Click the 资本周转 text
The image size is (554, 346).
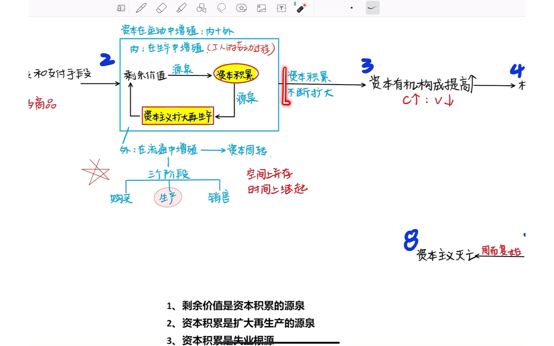247,150
